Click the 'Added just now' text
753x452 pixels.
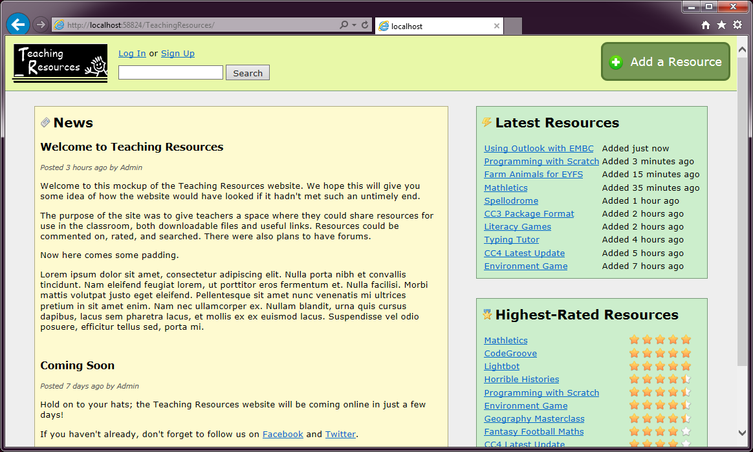click(x=635, y=148)
